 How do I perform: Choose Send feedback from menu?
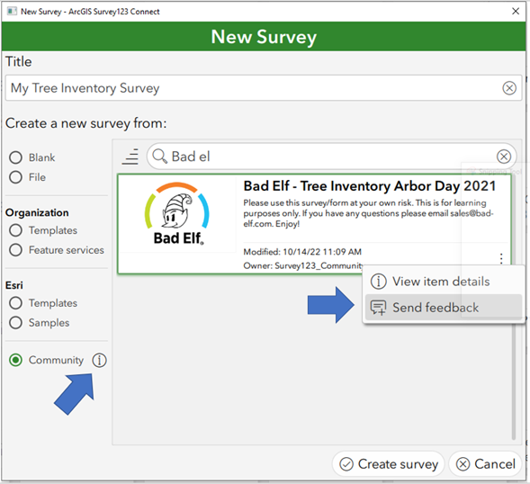tap(444, 308)
